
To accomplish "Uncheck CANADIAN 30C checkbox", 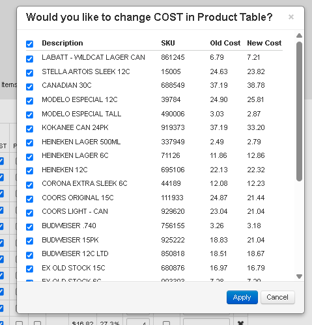I will tap(29, 86).
